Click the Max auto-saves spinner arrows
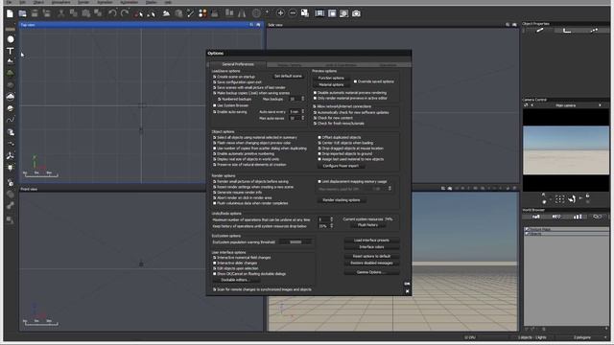The width and height of the screenshot is (614, 345). point(303,118)
